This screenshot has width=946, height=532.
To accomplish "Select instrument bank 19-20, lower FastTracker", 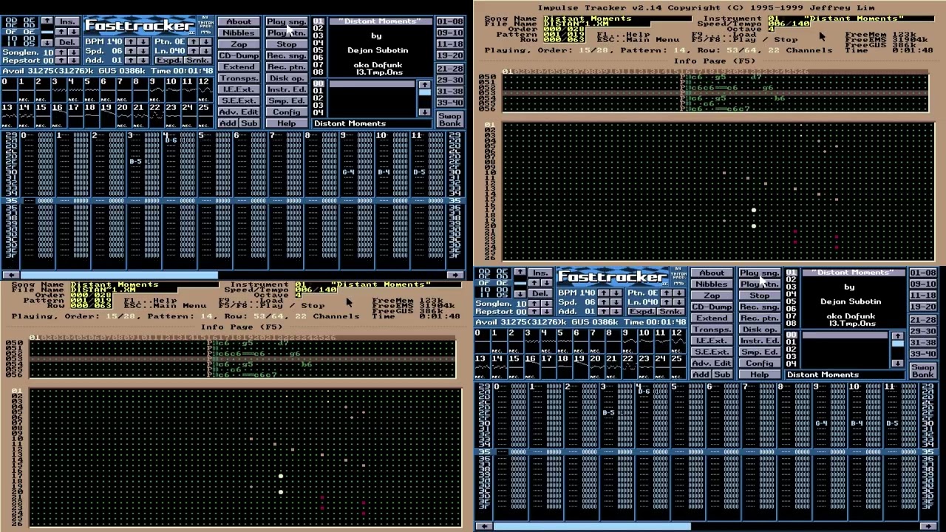I will (923, 307).
